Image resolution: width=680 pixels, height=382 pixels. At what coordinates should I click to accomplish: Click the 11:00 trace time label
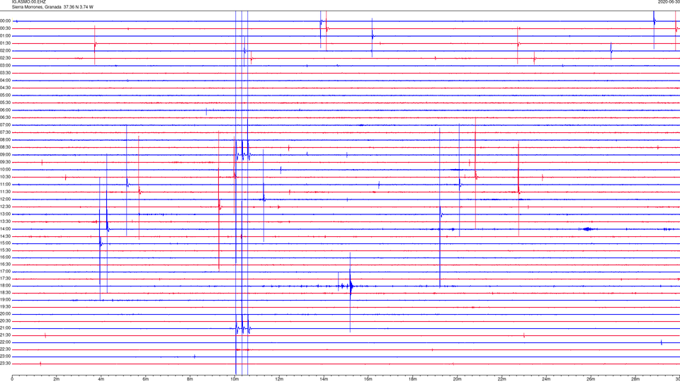[x=5, y=185]
